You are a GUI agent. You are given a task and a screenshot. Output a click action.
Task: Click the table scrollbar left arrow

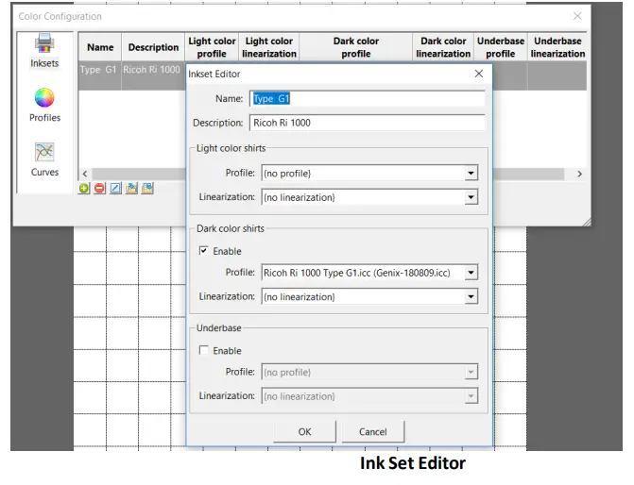point(85,174)
